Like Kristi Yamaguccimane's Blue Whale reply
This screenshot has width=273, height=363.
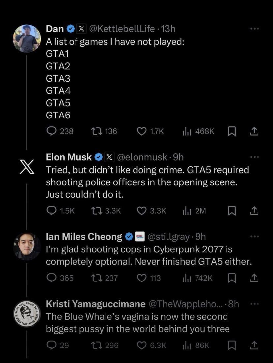tap(141, 345)
